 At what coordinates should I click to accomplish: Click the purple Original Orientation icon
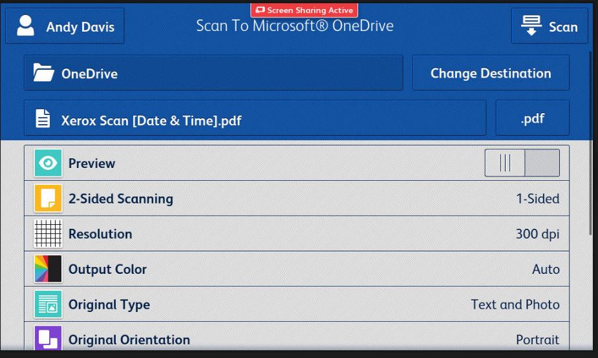48,339
